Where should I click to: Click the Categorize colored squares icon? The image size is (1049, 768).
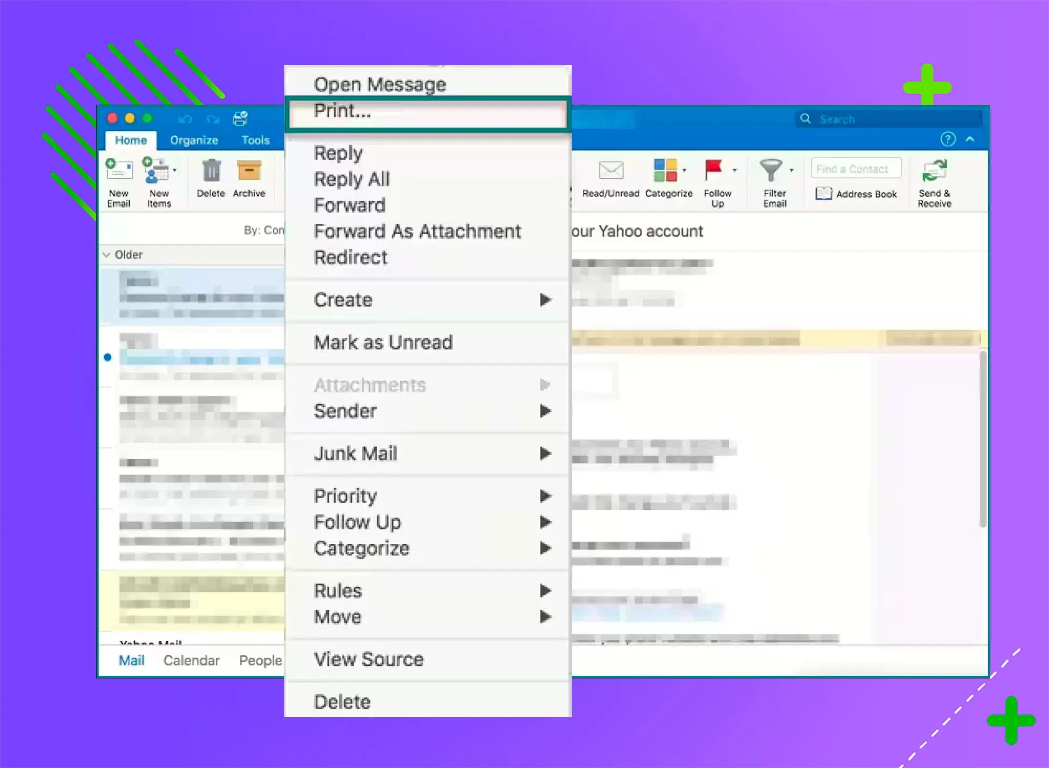click(665, 170)
